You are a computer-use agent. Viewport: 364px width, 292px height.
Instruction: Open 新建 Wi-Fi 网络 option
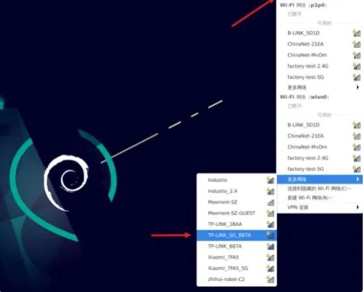(x=320, y=198)
